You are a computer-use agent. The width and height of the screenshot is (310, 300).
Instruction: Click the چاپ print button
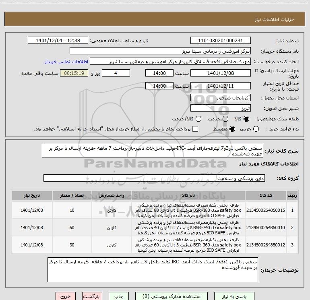(x=119, y=296)
